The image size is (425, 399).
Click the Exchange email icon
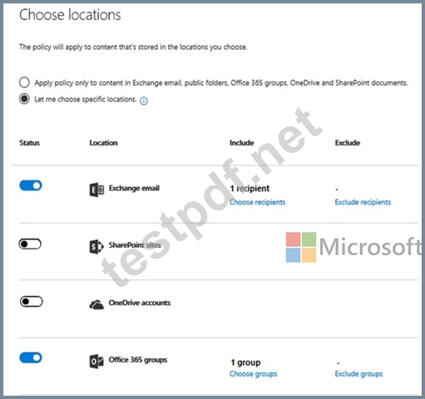pyautogui.click(x=96, y=190)
